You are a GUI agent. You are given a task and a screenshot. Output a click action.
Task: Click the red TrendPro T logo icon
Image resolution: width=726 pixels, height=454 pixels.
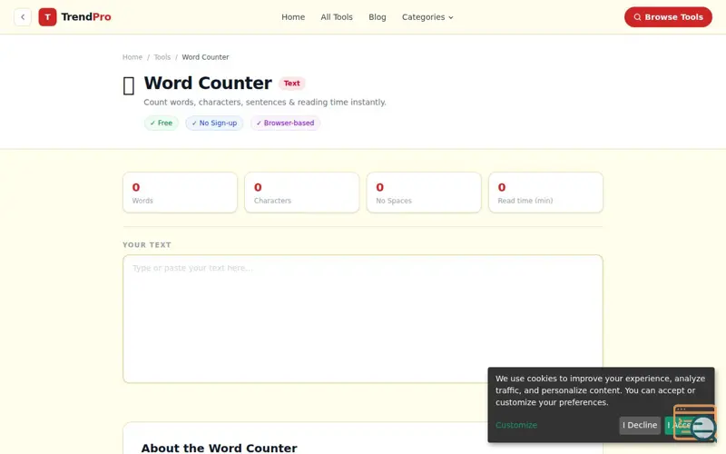[x=47, y=17]
